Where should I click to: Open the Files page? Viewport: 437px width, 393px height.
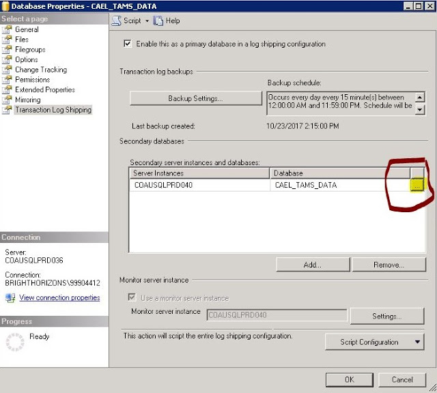pyautogui.click(x=22, y=40)
